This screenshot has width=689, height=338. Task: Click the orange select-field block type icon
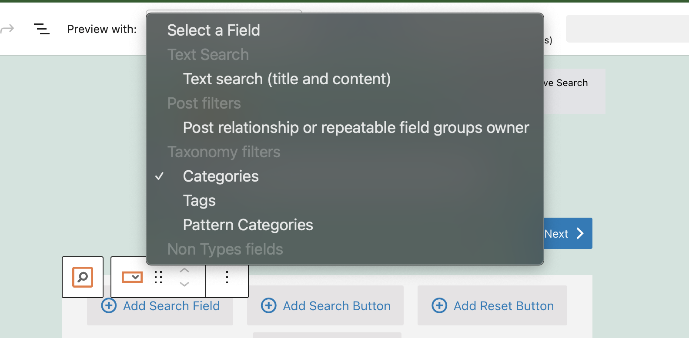tap(132, 277)
